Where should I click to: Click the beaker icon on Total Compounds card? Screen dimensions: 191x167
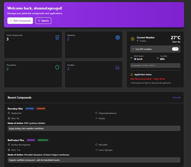pyautogui.click(x=57, y=37)
